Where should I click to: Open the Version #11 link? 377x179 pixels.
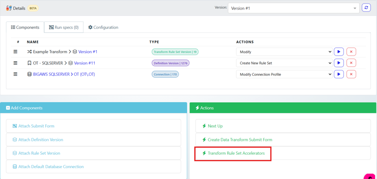tap(85, 63)
